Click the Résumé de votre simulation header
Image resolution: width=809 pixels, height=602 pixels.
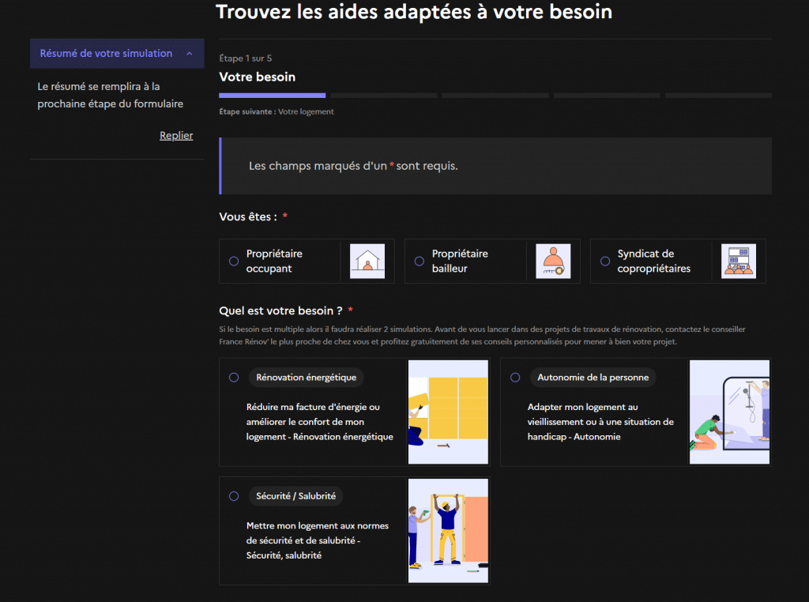point(106,54)
